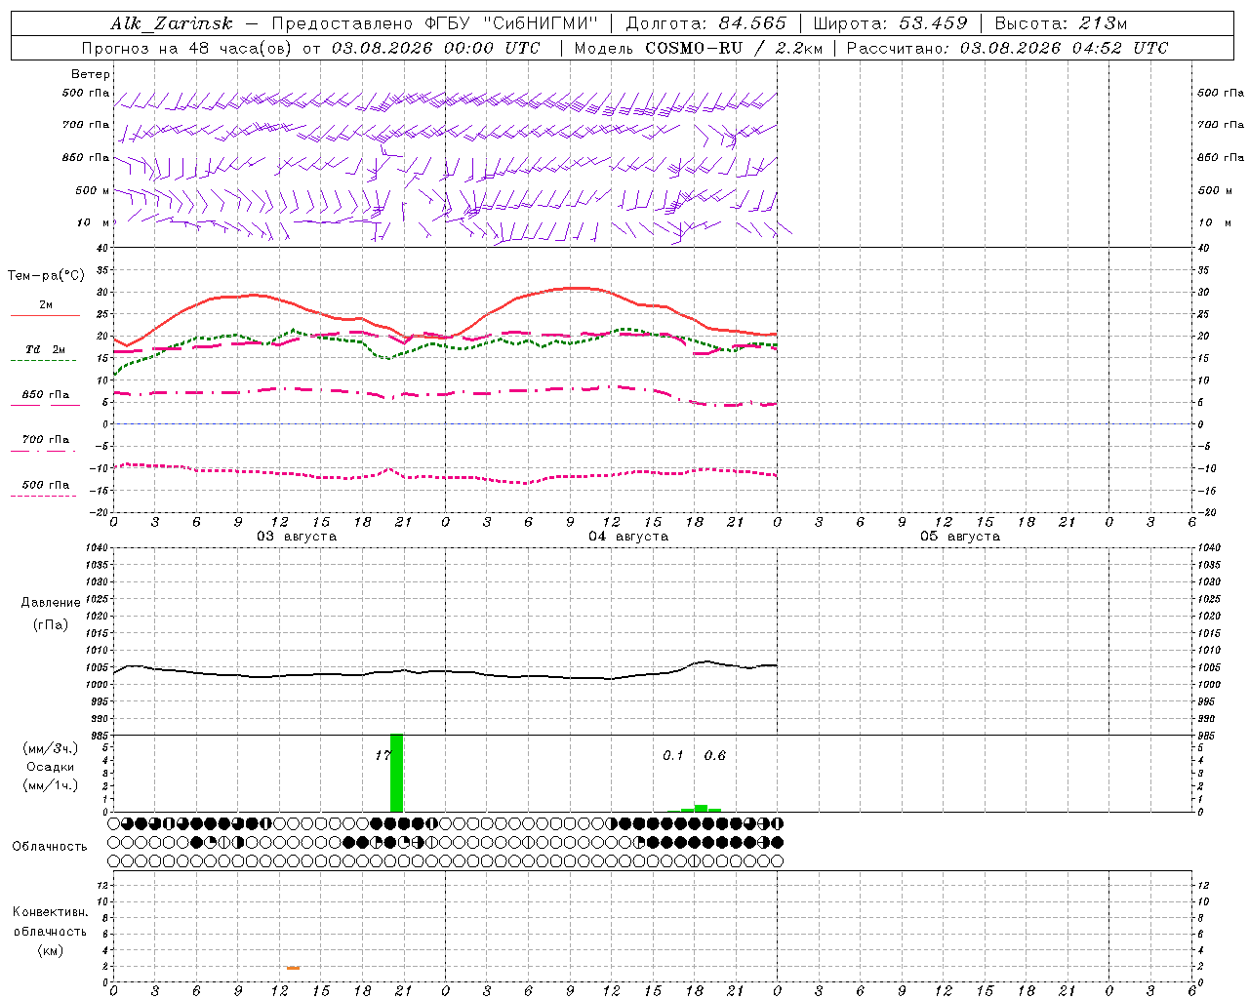Screen dimensions: 1249x999
Task: Select the 0.1 precipitation value label
Action: [673, 755]
